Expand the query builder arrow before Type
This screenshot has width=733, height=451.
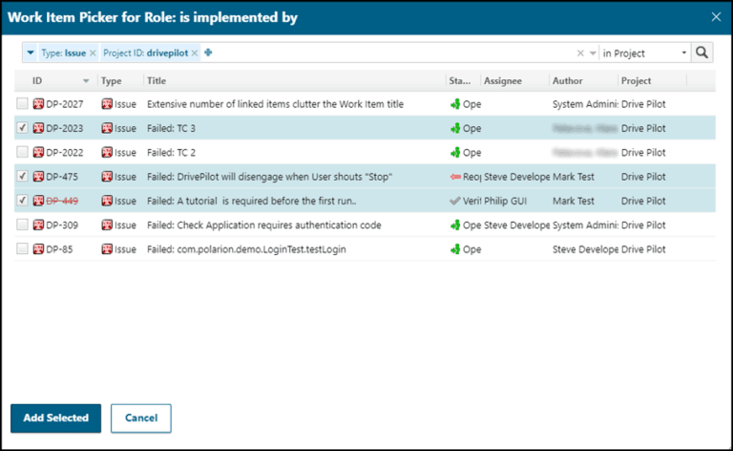pyautogui.click(x=31, y=53)
